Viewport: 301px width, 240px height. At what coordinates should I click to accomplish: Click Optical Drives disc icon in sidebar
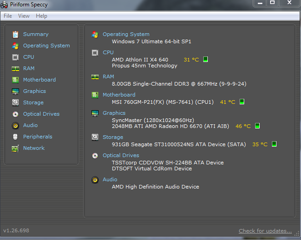coord(15,114)
